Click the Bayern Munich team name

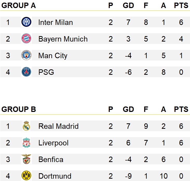(x=63, y=39)
